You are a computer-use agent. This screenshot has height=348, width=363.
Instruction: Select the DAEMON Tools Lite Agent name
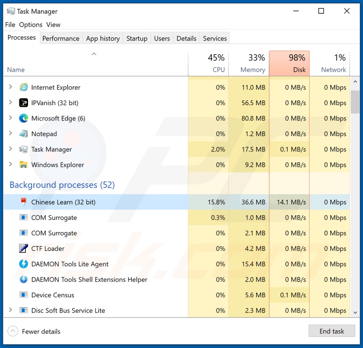(x=70, y=264)
